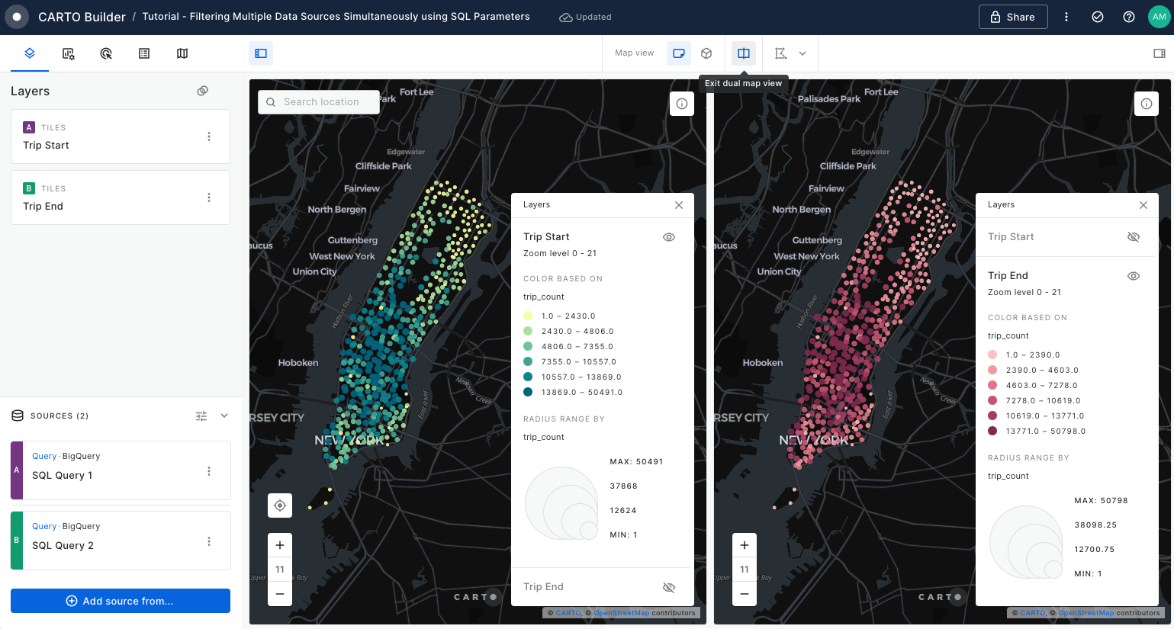Open the selection tool dropdown arrow
Viewport: 1174px width, 629px height.
[x=803, y=53]
